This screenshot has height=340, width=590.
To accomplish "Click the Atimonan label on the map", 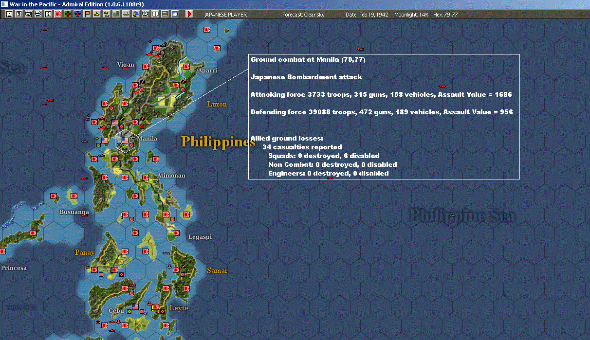I will (x=171, y=176).
